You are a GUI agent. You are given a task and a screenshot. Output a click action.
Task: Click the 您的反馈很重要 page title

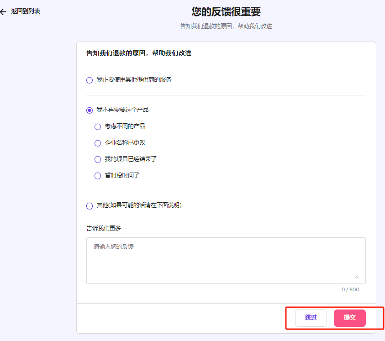[226, 11]
